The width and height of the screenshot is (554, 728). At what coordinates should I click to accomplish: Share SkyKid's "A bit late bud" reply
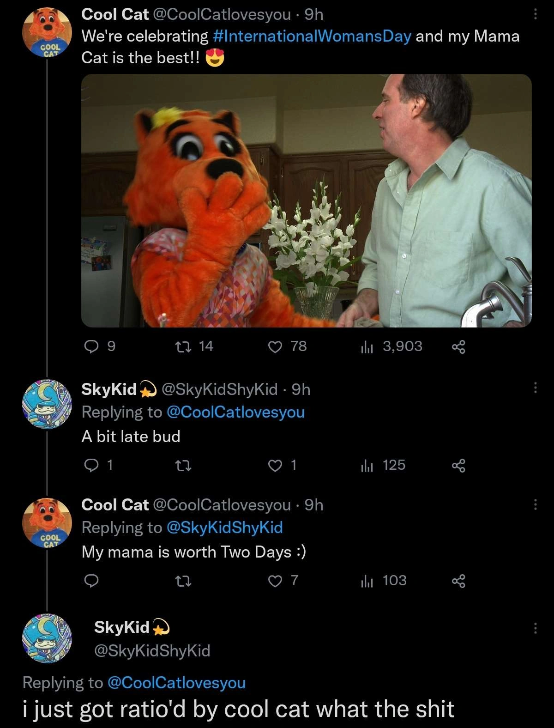[x=458, y=465]
